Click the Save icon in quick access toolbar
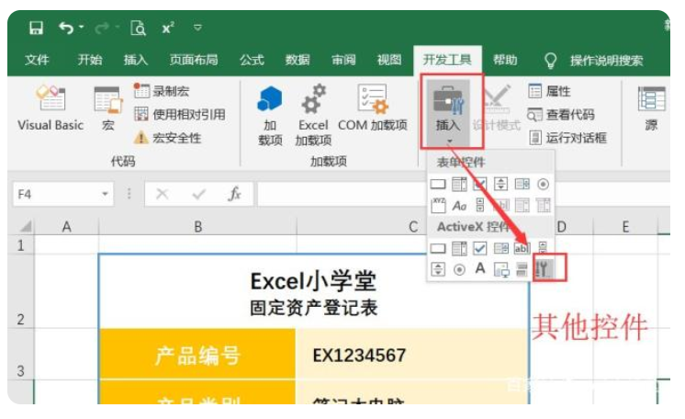 click(x=36, y=28)
